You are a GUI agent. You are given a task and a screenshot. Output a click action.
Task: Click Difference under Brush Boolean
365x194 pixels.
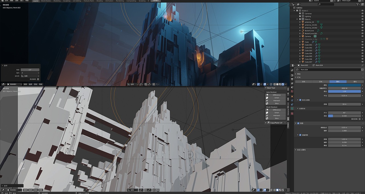tap(277, 110)
